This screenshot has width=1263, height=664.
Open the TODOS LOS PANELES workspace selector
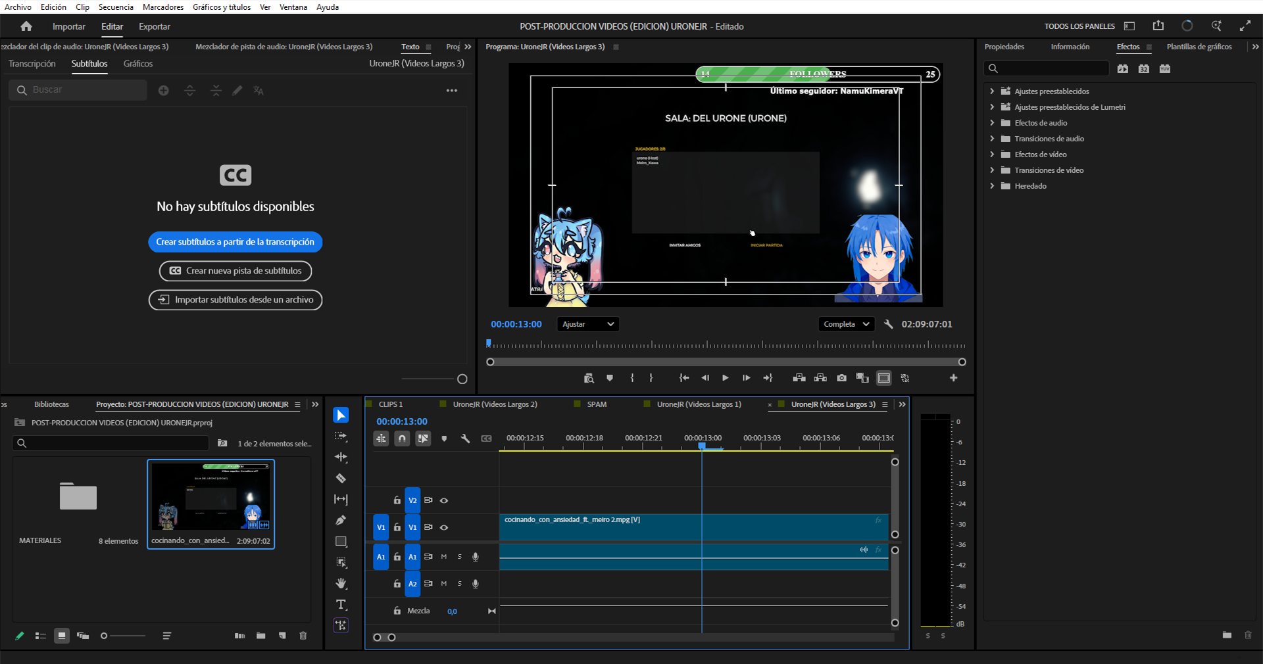1079,26
